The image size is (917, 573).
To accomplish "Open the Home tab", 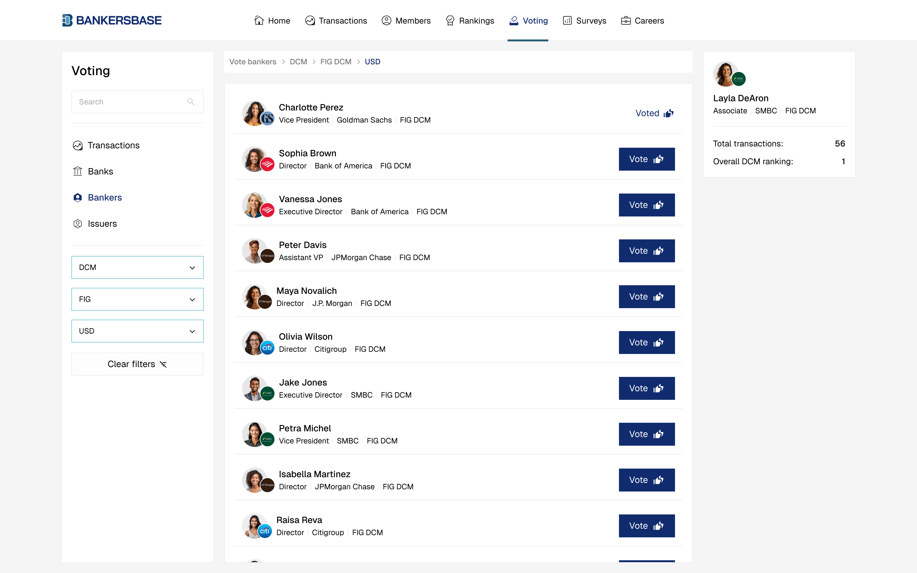I will pyautogui.click(x=272, y=20).
